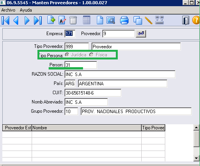Go to previous record arrow

tap(16, 20)
